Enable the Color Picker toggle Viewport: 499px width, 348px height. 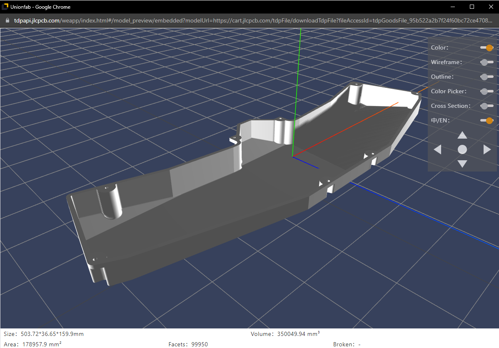487,92
